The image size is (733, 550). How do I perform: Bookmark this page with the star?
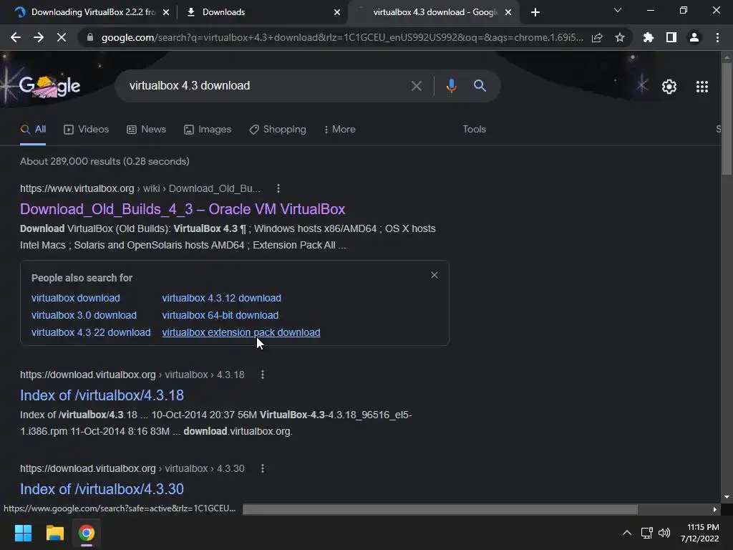tap(620, 37)
